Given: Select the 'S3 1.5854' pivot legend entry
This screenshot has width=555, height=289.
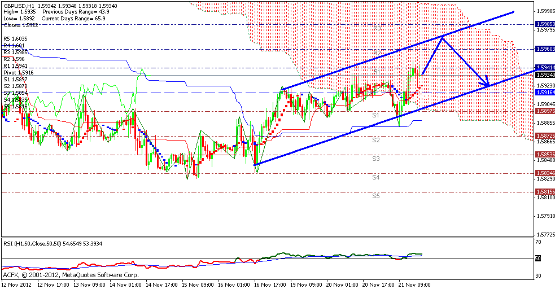Looking at the screenshot, I should tap(15, 93).
